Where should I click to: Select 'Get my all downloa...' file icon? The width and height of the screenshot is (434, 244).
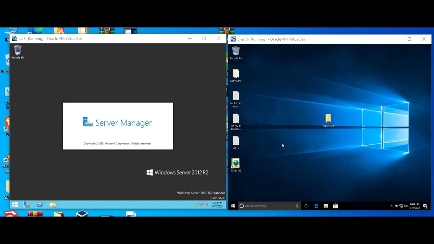coord(236,122)
